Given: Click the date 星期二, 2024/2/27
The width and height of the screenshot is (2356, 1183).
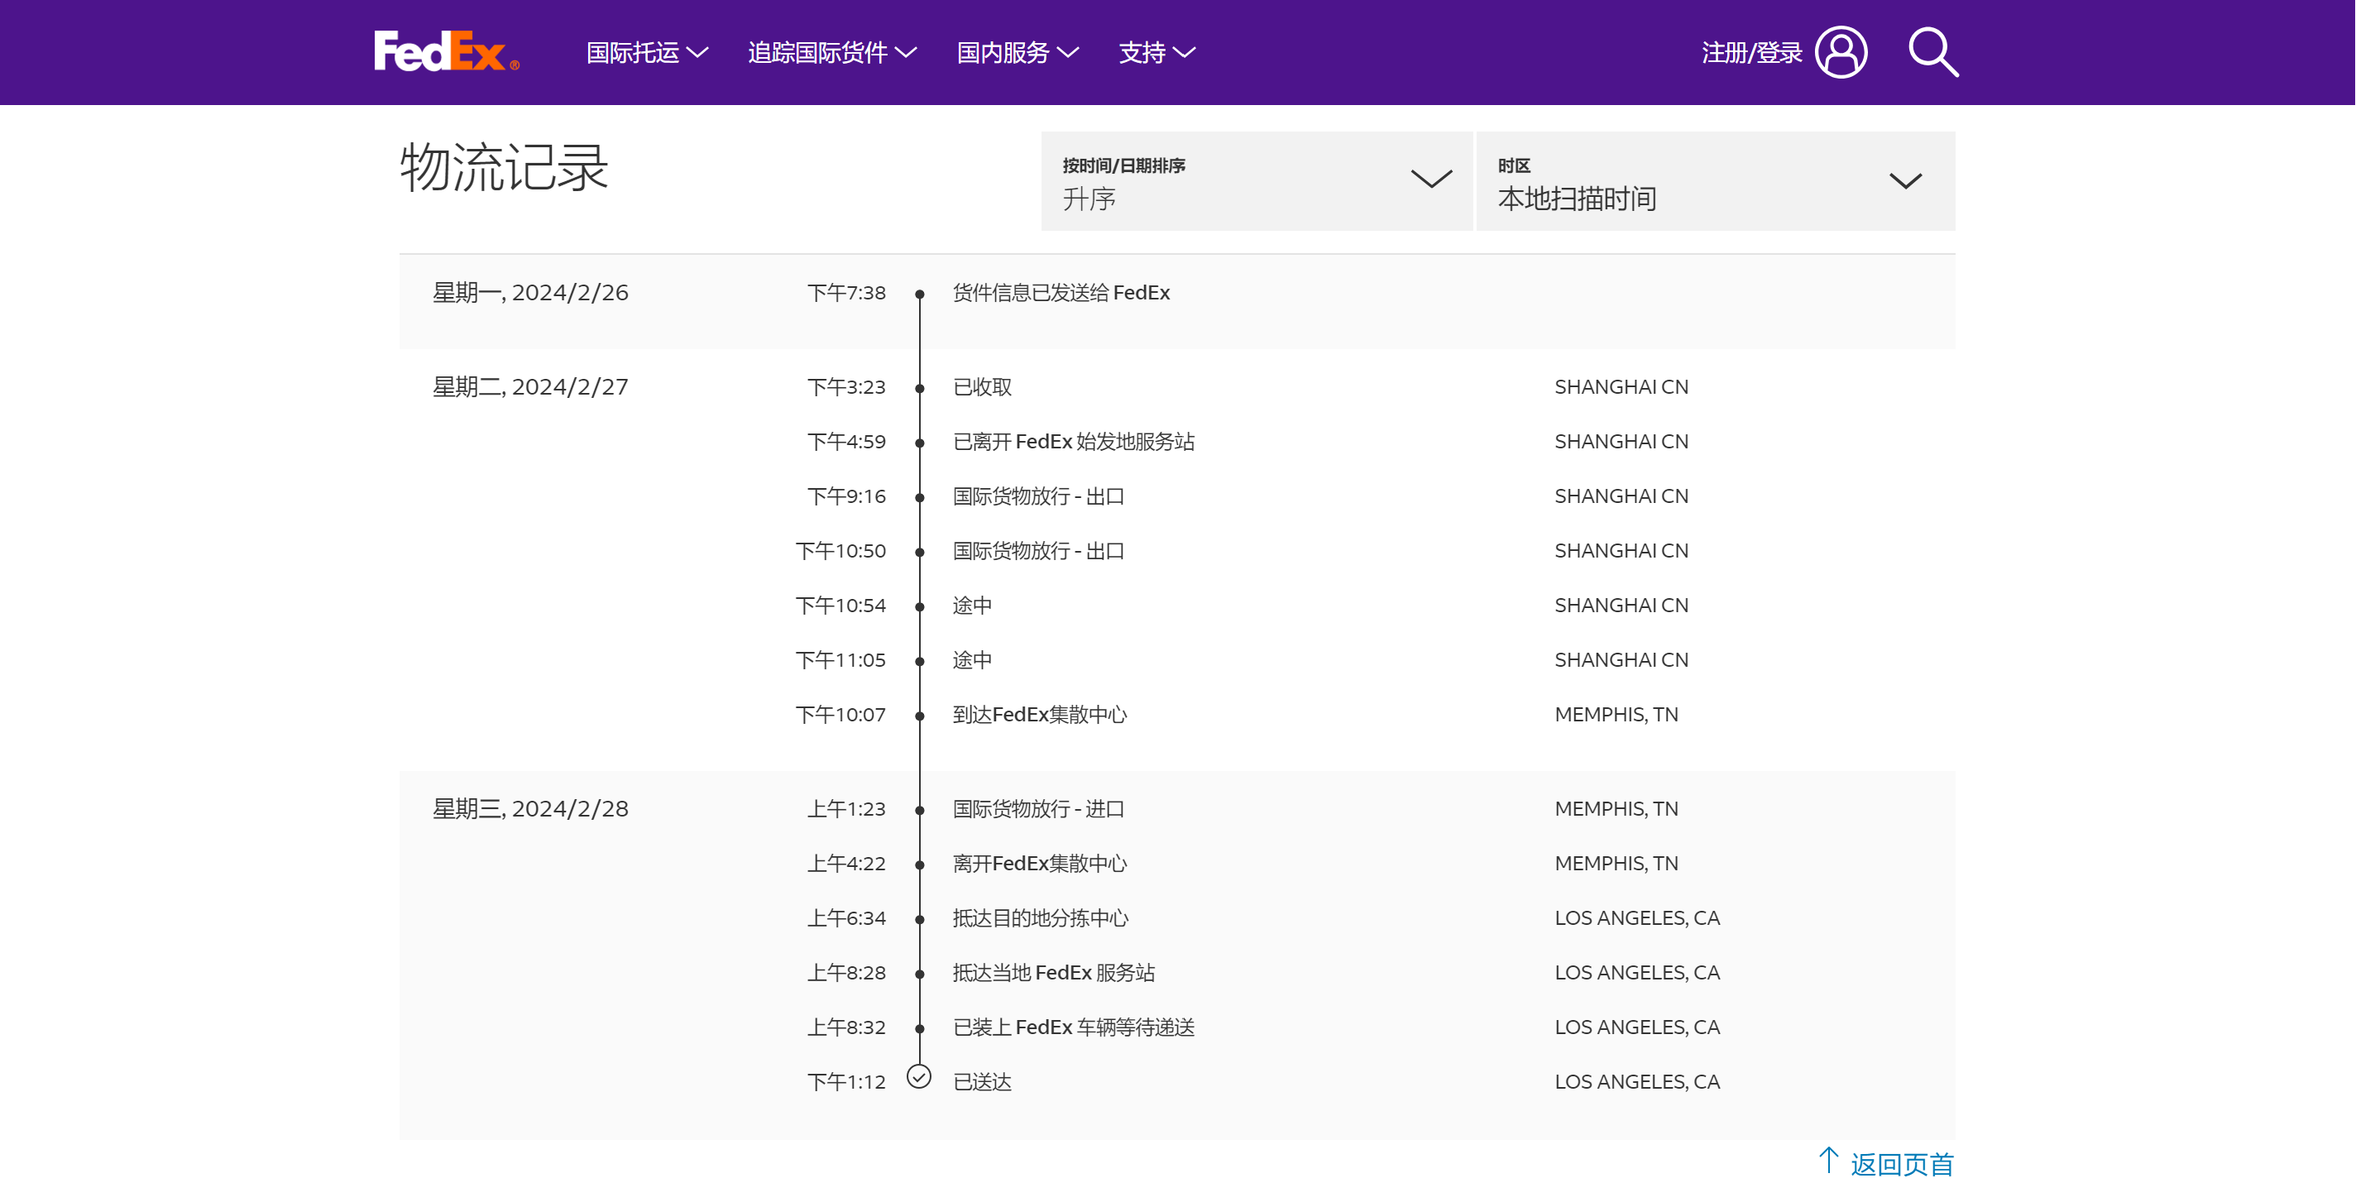Looking at the screenshot, I should [530, 387].
